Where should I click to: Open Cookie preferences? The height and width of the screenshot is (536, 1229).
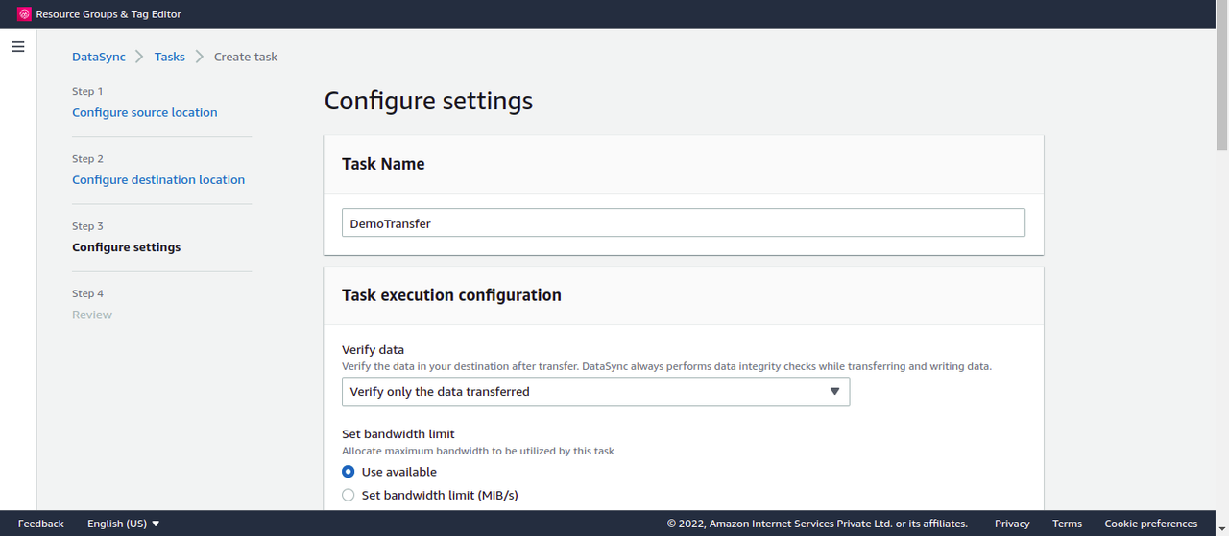pos(1151,524)
